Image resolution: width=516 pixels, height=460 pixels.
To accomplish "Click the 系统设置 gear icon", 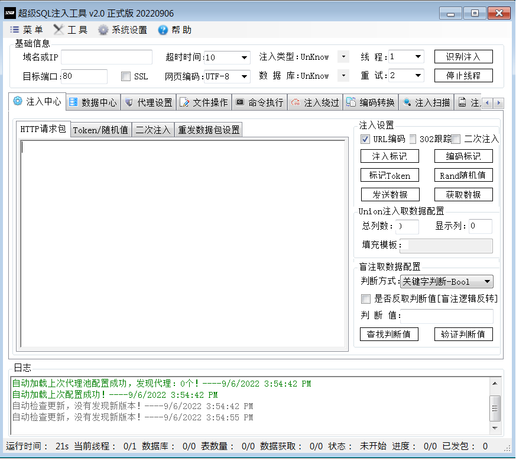I will 103,30.
